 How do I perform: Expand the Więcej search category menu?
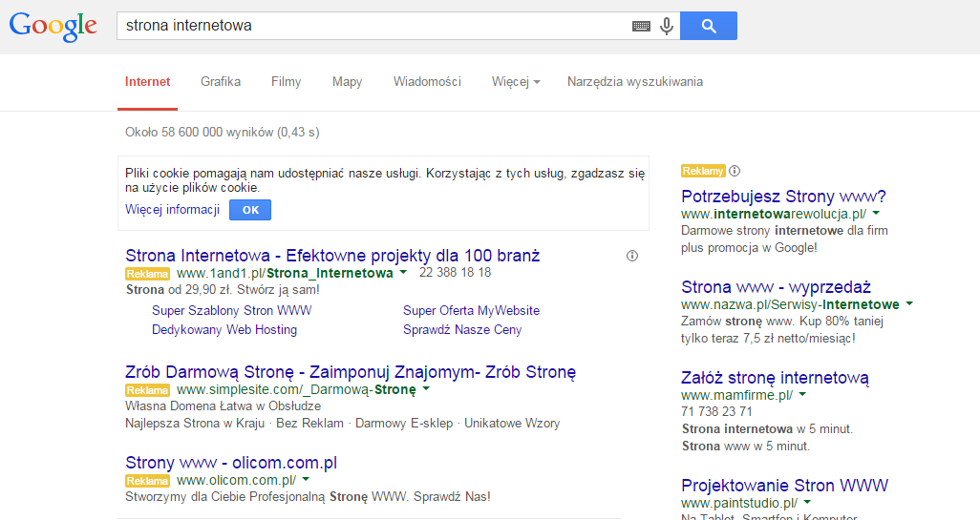(x=516, y=82)
